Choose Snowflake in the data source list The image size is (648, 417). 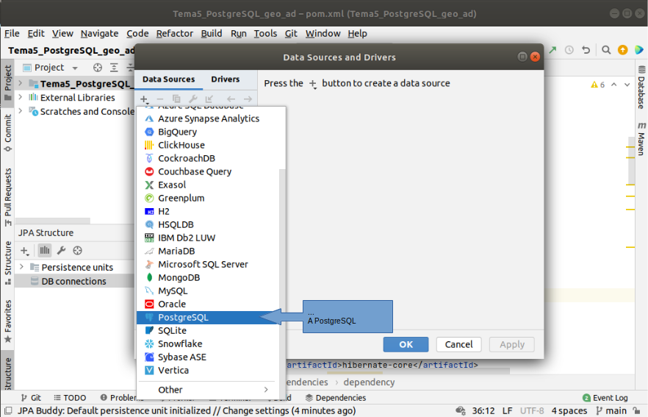click(209, 343)
